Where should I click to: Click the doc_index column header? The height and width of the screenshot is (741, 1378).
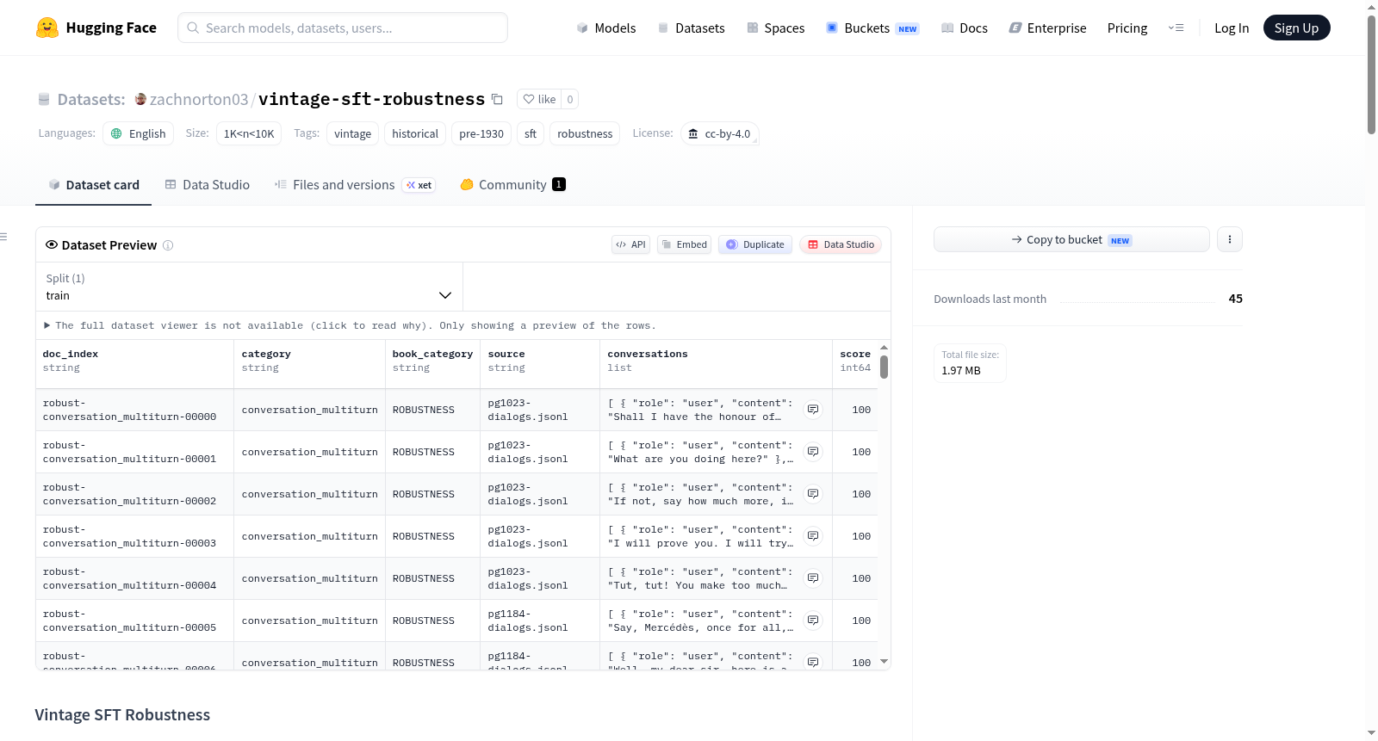(x=134, y=361)
